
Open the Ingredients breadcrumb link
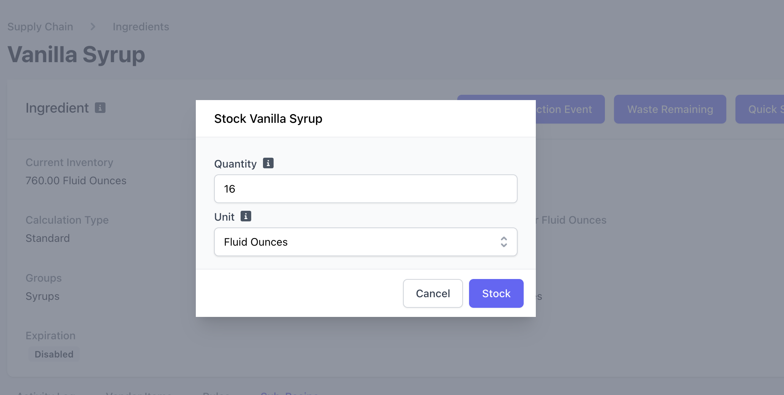coord(141,27)
